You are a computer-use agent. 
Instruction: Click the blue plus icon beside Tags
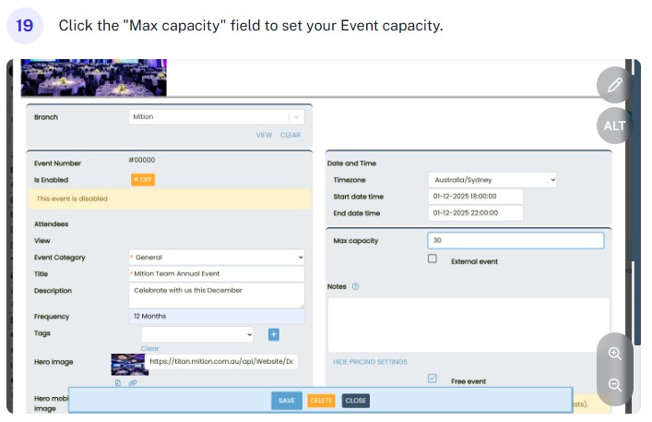tap(274, 334)
